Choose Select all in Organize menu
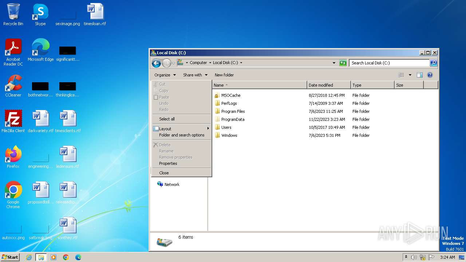Image resolution: width=466 pixels, height=262 pixels. coord(181,119)
